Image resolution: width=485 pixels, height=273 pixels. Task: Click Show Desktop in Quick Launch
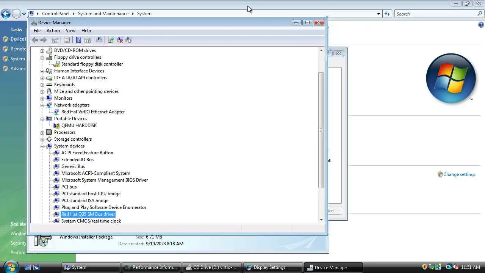(28, 267)
